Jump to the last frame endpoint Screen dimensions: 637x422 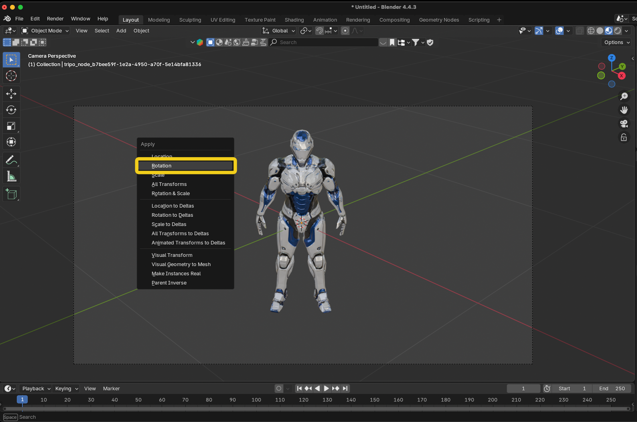pyautogui.click(x=345, y=388)
